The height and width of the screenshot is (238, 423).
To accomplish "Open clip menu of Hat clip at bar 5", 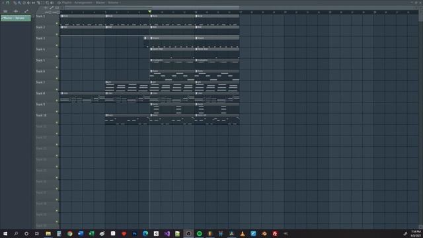I will point(107,27).
